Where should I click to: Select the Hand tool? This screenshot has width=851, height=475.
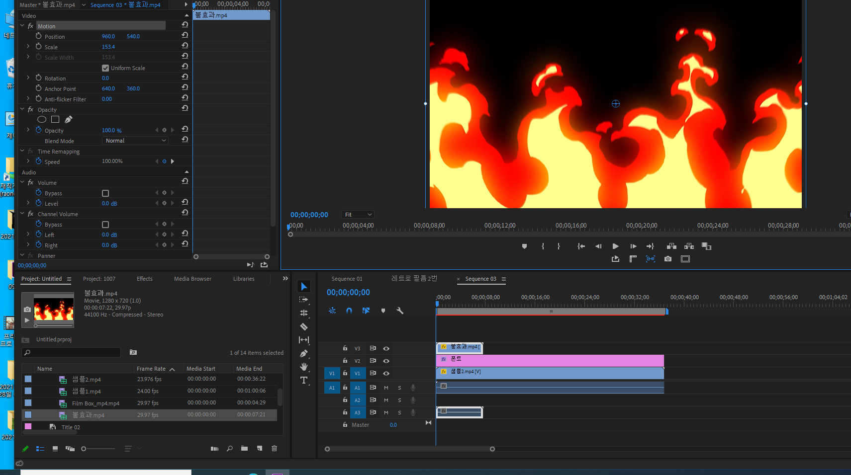tap(304, 367)
